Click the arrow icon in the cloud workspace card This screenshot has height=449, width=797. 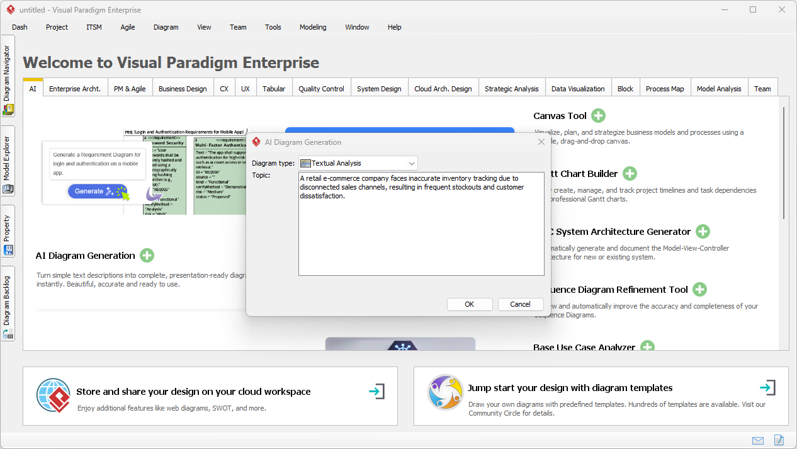(x=376, y=390)
